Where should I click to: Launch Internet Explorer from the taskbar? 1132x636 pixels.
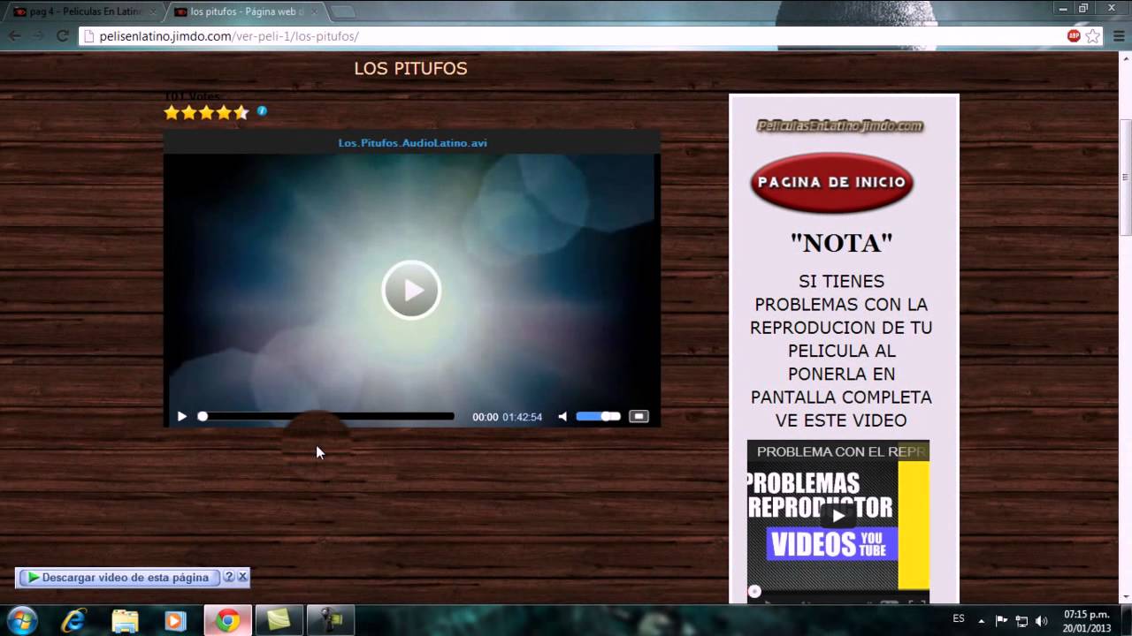(x=73, y=621)
